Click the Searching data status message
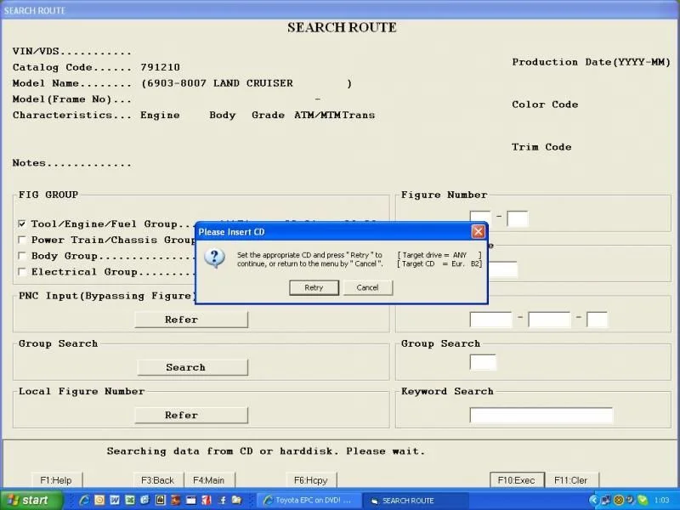 [x=266, y=451]
